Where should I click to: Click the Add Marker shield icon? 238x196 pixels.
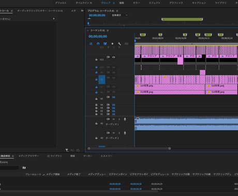tap(112, 44)
